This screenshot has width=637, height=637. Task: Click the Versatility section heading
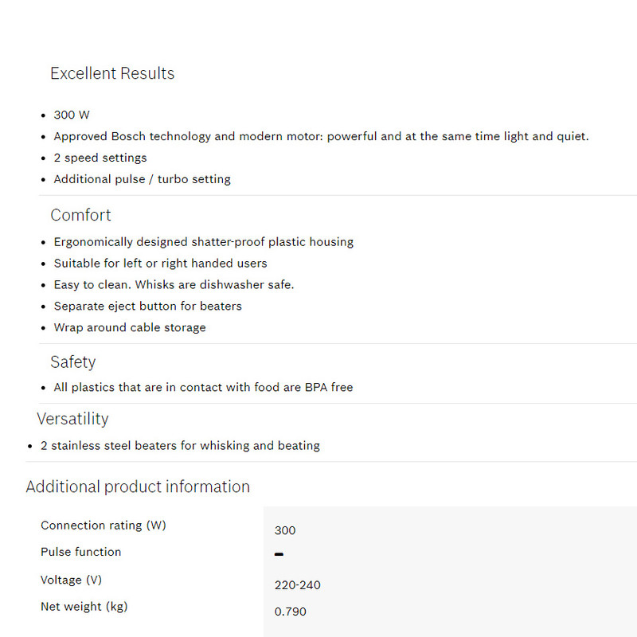click(72, 419)
